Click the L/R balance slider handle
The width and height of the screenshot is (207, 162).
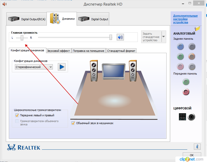(22, 38)
